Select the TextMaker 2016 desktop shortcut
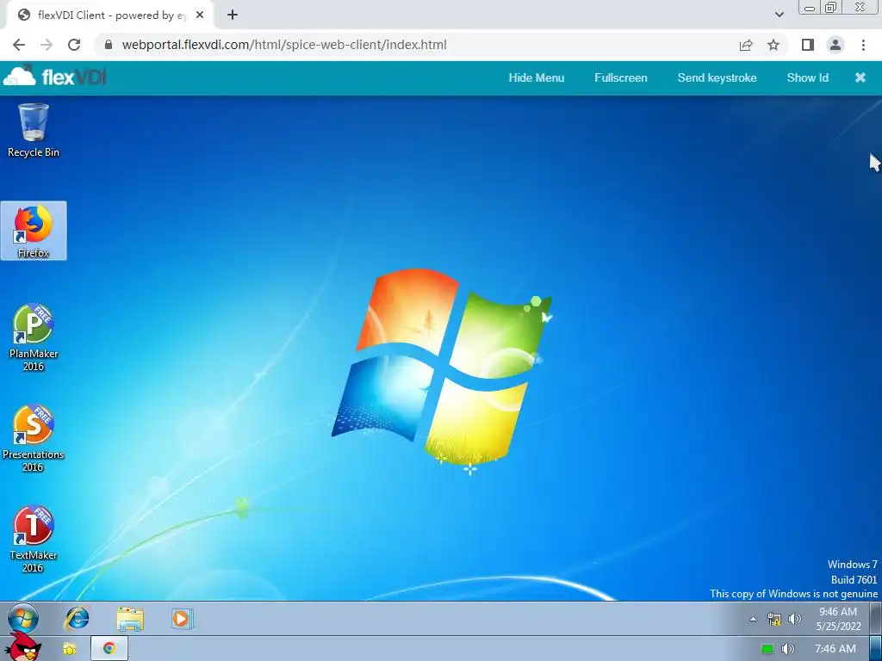 click(x=34, y=539)
